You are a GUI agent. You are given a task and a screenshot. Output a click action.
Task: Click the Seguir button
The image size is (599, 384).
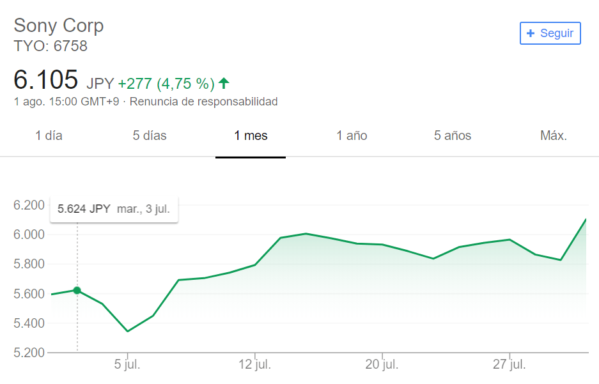[x=550, y=33]
